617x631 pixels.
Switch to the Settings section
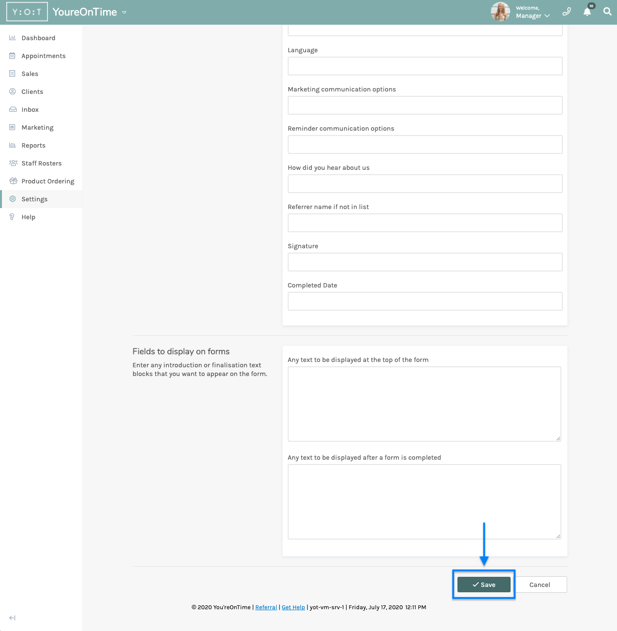(34, 199)
